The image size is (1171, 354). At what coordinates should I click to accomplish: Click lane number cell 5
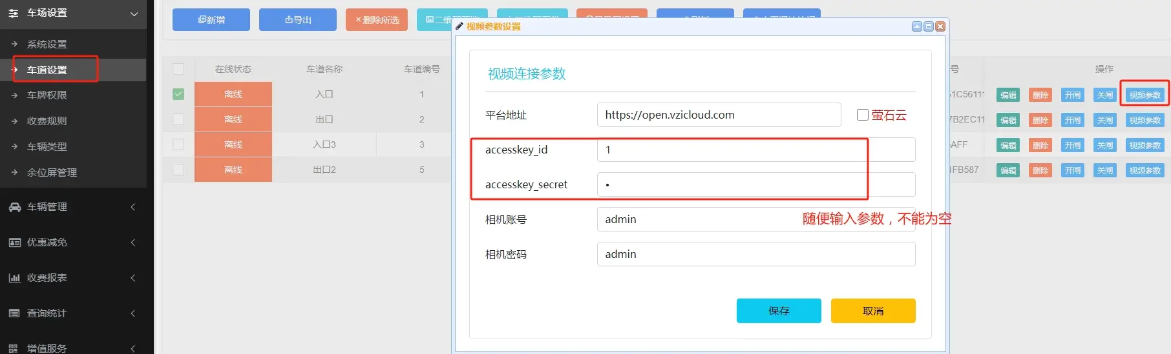point(421,170)
